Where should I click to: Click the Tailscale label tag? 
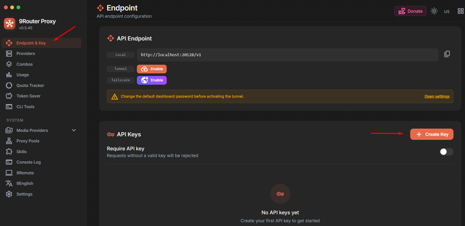[x=121, y=80]
